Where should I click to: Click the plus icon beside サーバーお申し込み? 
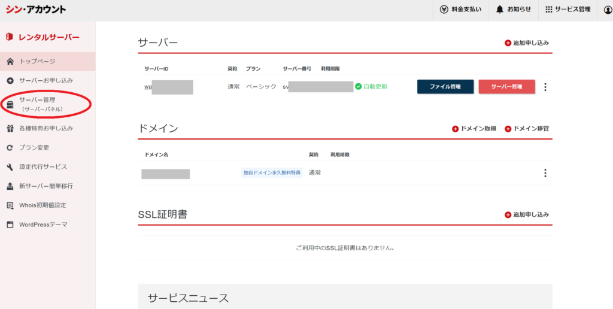tap(10, 81)
